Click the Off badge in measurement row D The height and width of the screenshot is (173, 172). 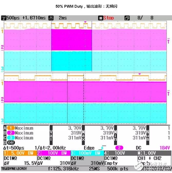[11, 142]
